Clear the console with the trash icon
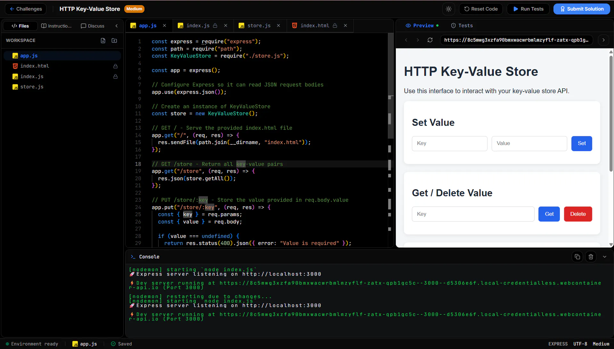Image resolution: width=614 pixels, height=349 pixels. click(591, 257)
